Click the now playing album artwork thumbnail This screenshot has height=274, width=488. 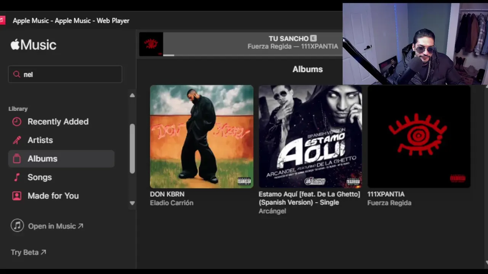point(151,44)
